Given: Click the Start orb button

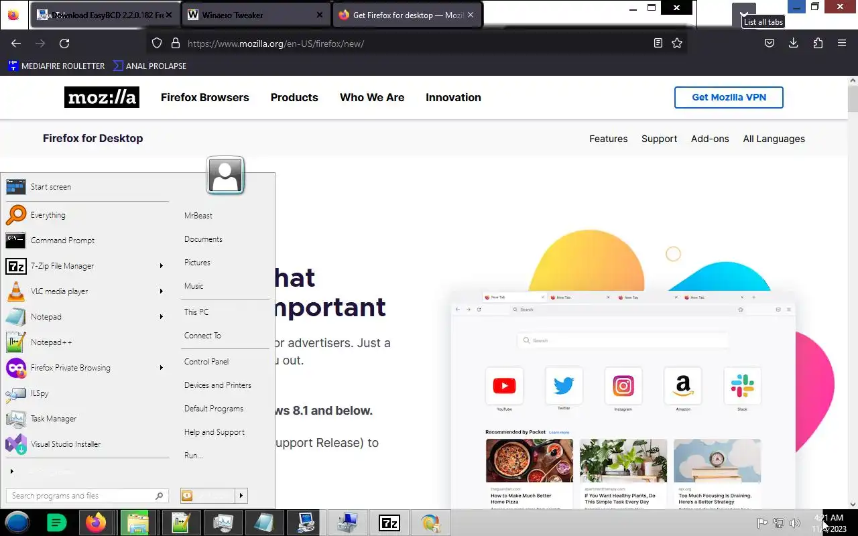Looking at the screenshot, I should [18, 522].
